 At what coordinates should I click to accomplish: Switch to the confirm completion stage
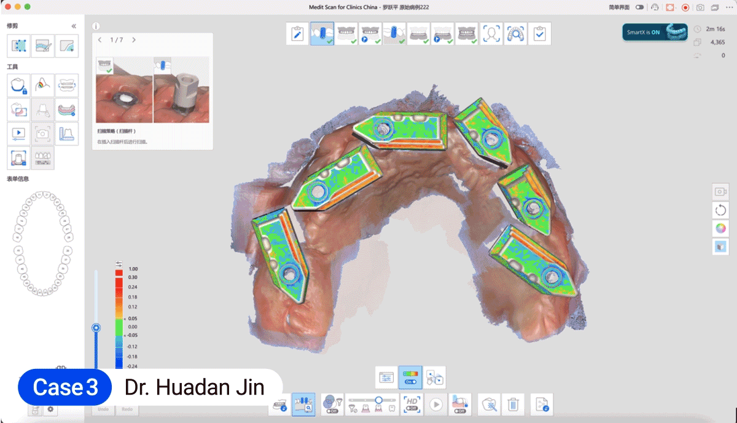click(539, 34)
